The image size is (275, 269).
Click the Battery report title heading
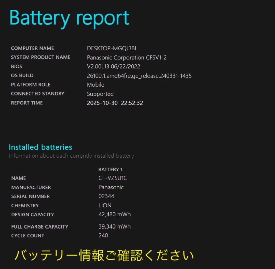(x=69, y=17)
